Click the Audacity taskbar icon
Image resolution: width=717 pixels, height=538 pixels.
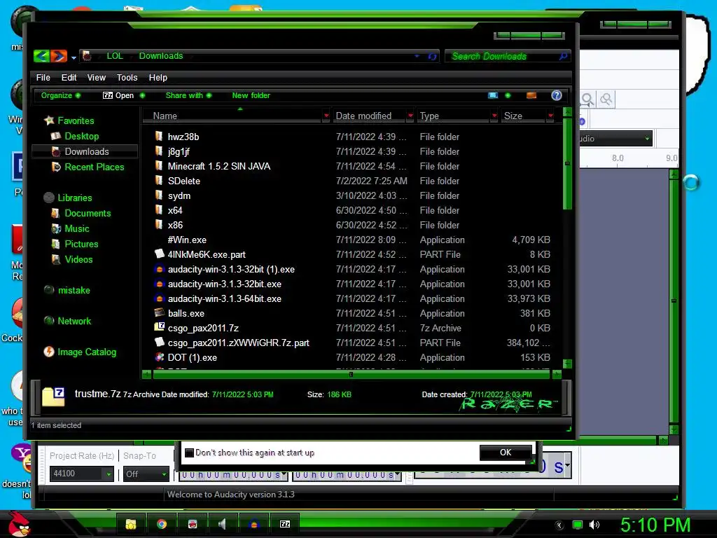(253, 524)
